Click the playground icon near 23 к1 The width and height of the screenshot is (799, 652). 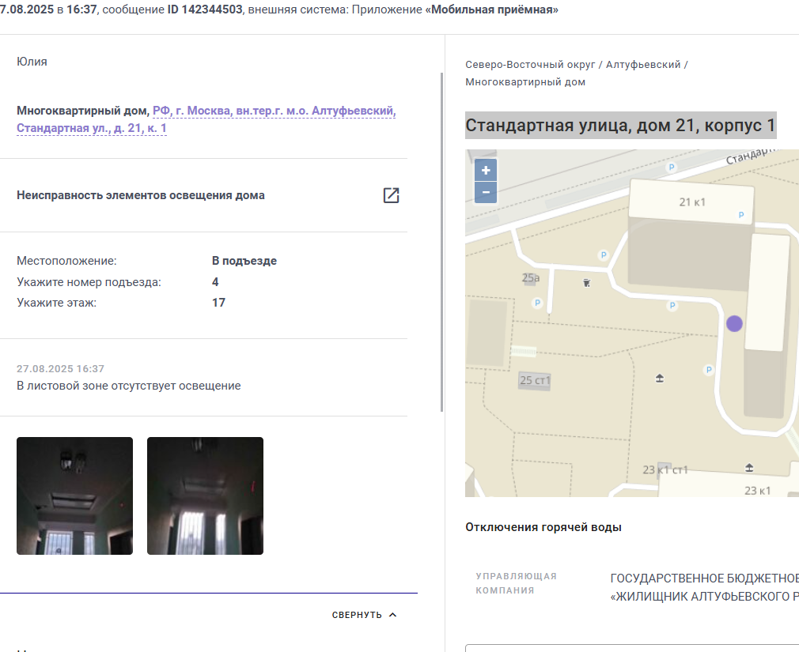click(x=749, y=467)
